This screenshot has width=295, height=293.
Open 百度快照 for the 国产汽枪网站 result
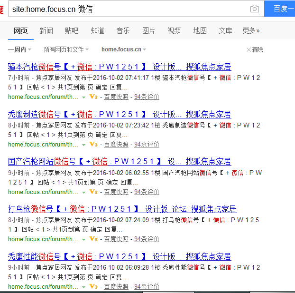pos(116,192)
